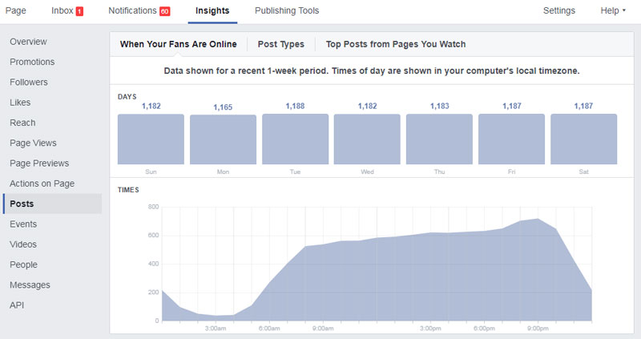Click the 400 value on the chart axis
Screen dimensions: 641x339
tap(153, 264)
